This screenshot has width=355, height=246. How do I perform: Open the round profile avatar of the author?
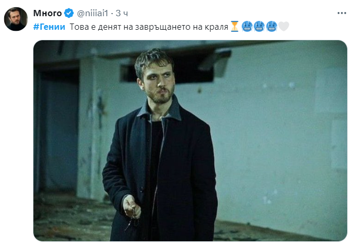click(16, 19)
